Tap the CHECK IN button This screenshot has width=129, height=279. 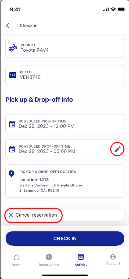[65, 238]
